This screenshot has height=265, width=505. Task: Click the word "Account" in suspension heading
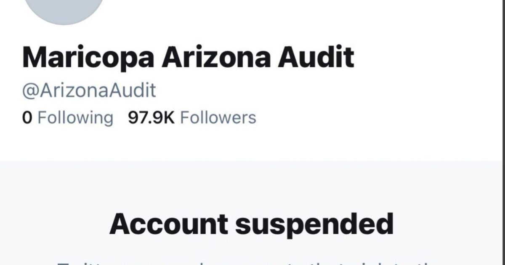click(168, 224)
